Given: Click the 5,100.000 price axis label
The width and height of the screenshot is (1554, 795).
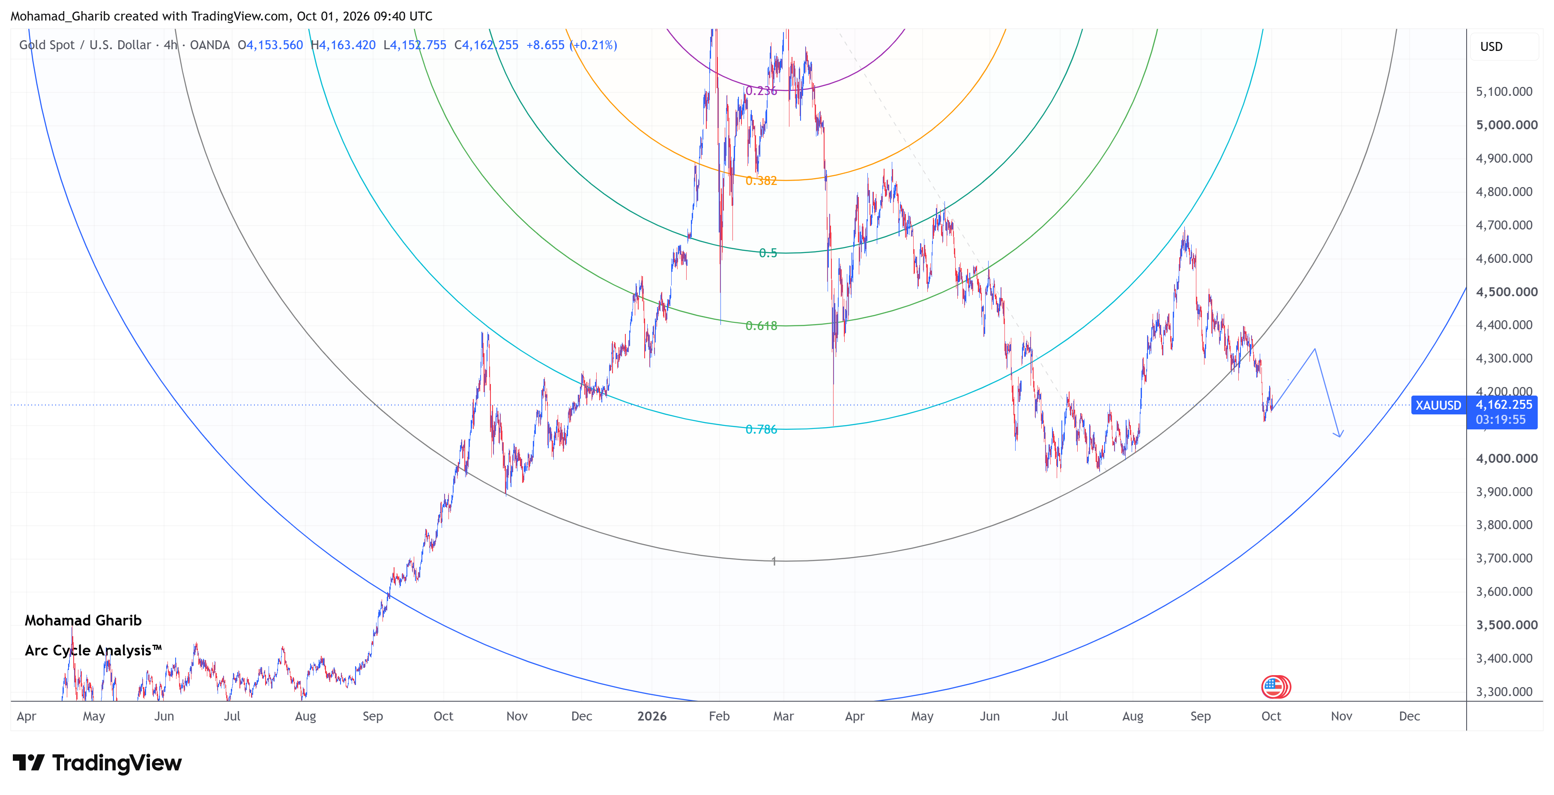Looking at the screenshot, I should (x=1504, y=92).
